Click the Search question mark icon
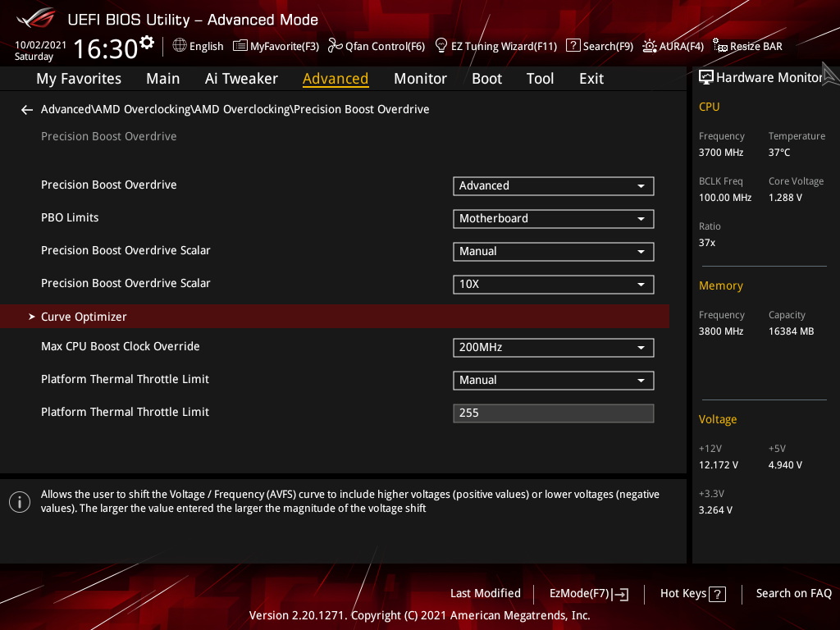Image resolution: width=840 pixels, height=630 pixels. pos(573,46)
